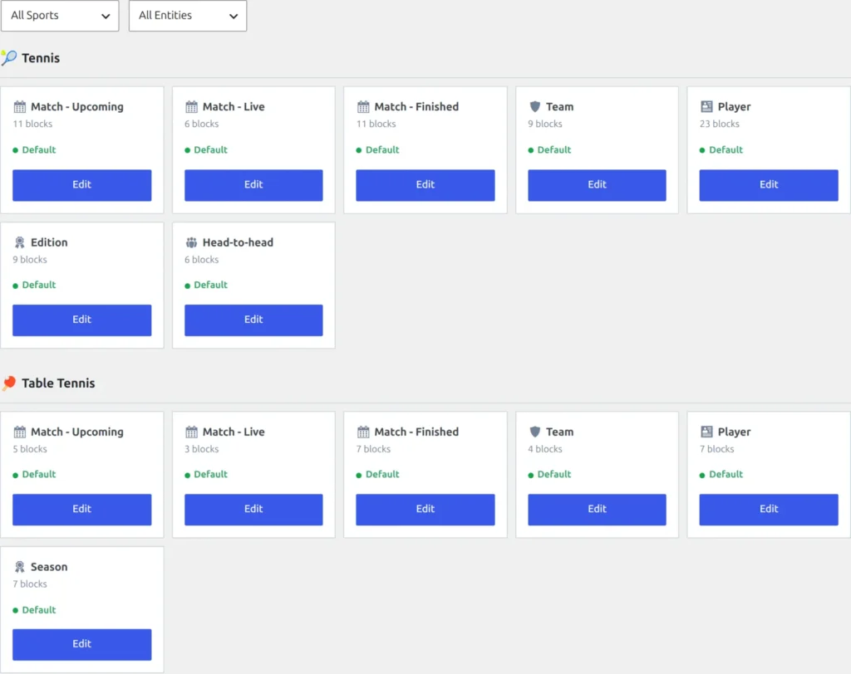Edit the Table Tennis Player layout
The width and height of the screenshot is (851, 674).
(x=769, y=509)
